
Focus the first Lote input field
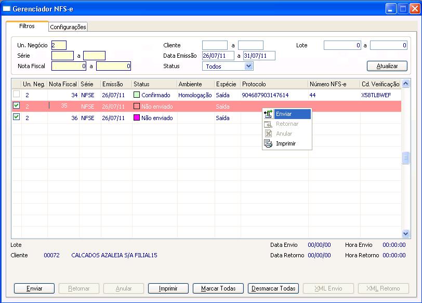pyautogui.click(x=342, y=45)
